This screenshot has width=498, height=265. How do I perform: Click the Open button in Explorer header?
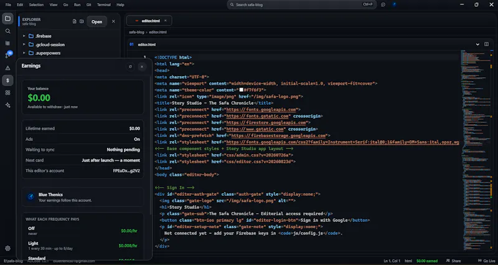[97, 22]
